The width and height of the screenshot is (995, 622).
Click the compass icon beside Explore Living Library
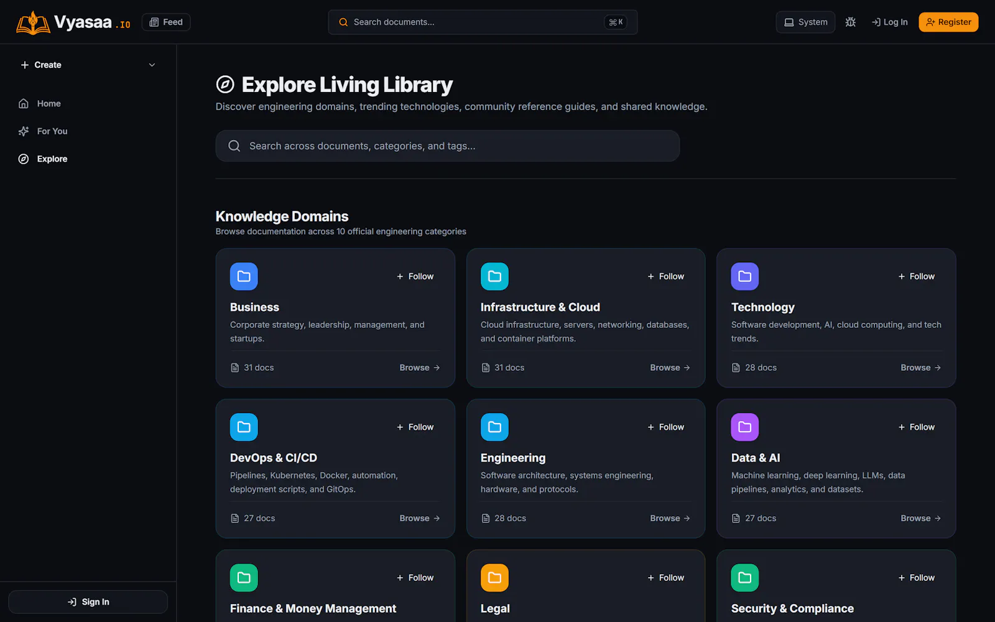coord(225,84)
